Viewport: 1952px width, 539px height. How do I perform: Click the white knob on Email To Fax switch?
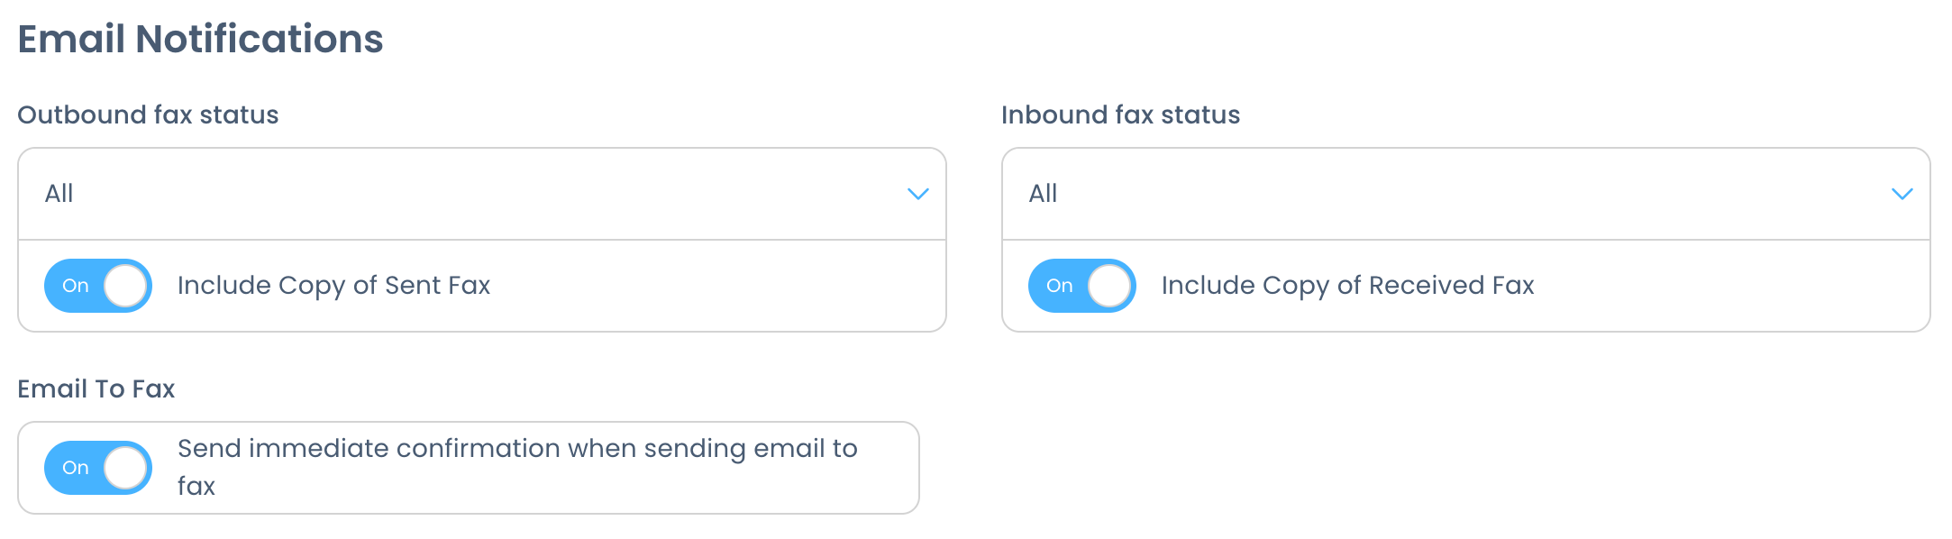coord(125,468)
